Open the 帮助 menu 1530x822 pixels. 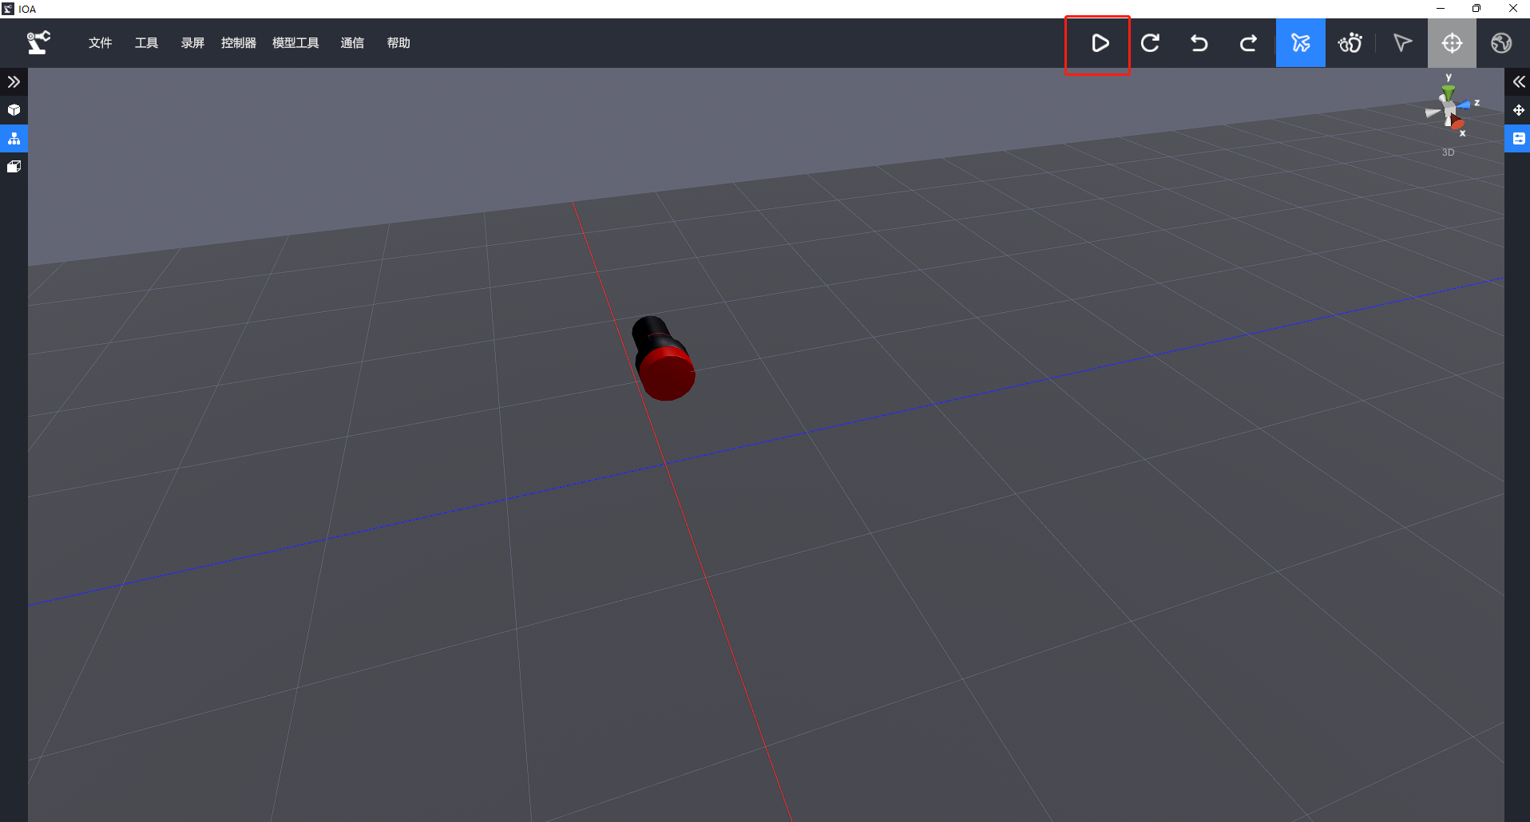point(398,43)
